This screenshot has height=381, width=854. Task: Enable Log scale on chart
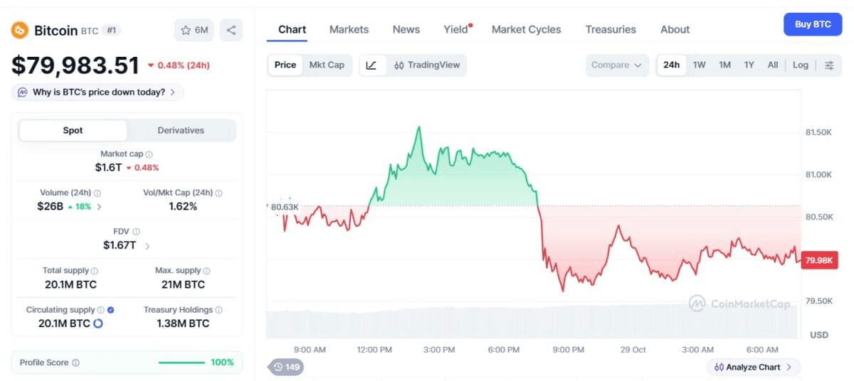(x=801, y=65)
